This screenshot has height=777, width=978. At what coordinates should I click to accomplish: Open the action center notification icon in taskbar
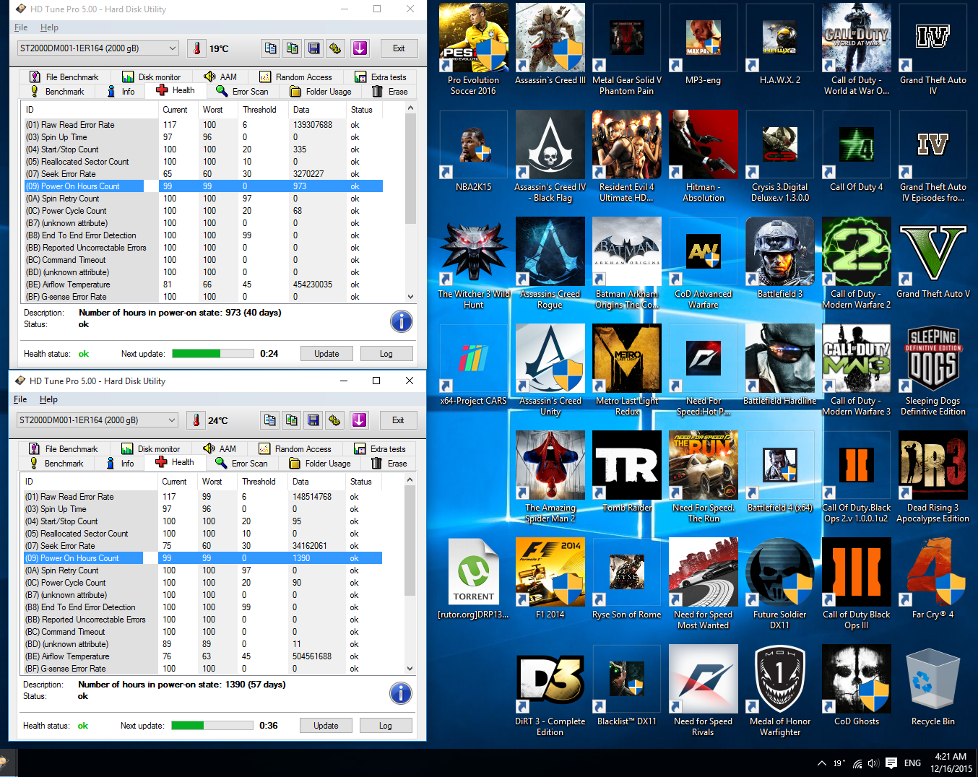pyautogui.click(x=891, y=763)
